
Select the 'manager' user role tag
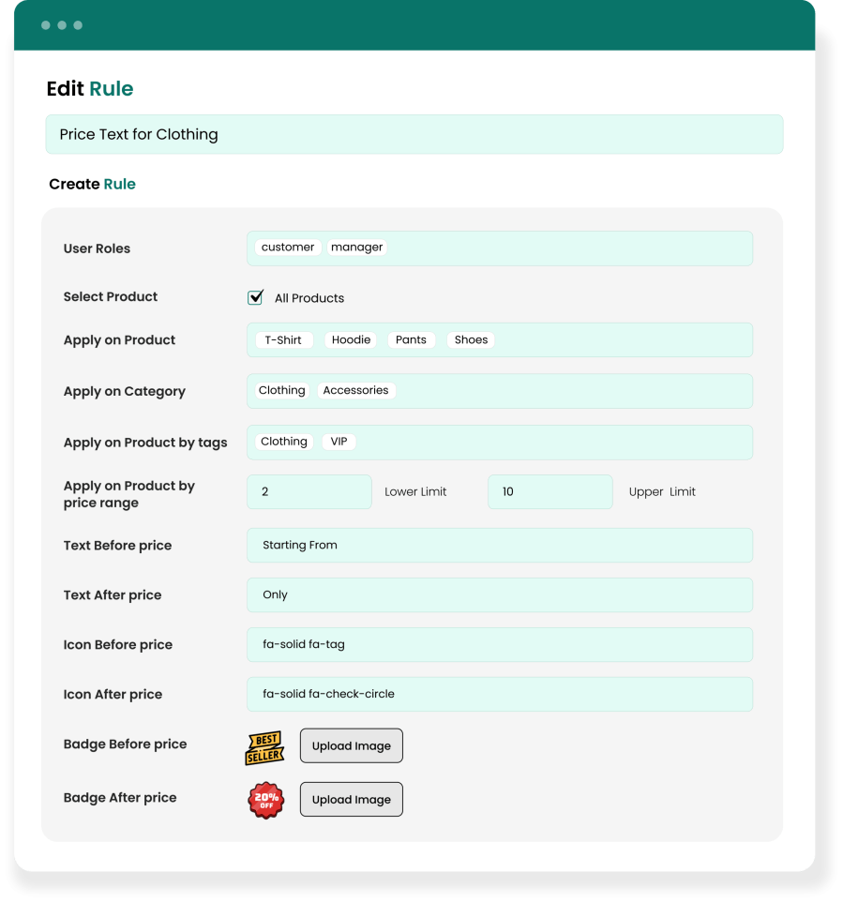[356, 248]
